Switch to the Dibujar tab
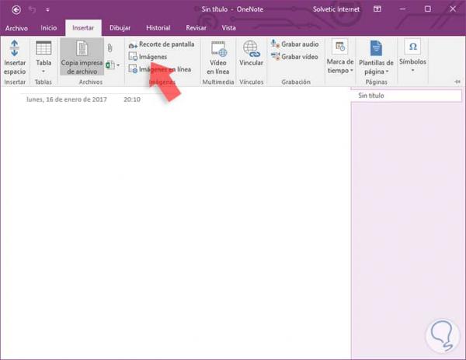Screen dimensions: 466x360 120,28
